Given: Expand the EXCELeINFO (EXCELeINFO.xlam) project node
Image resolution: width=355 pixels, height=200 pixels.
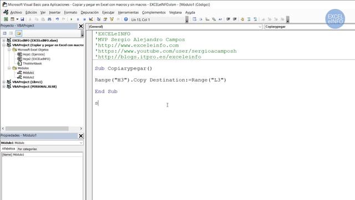Looking at the screenshot, I should tap(4, 41).
